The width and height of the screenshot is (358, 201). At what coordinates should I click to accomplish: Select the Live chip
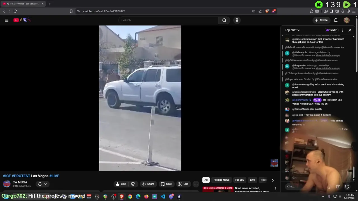tap(252, 180)
